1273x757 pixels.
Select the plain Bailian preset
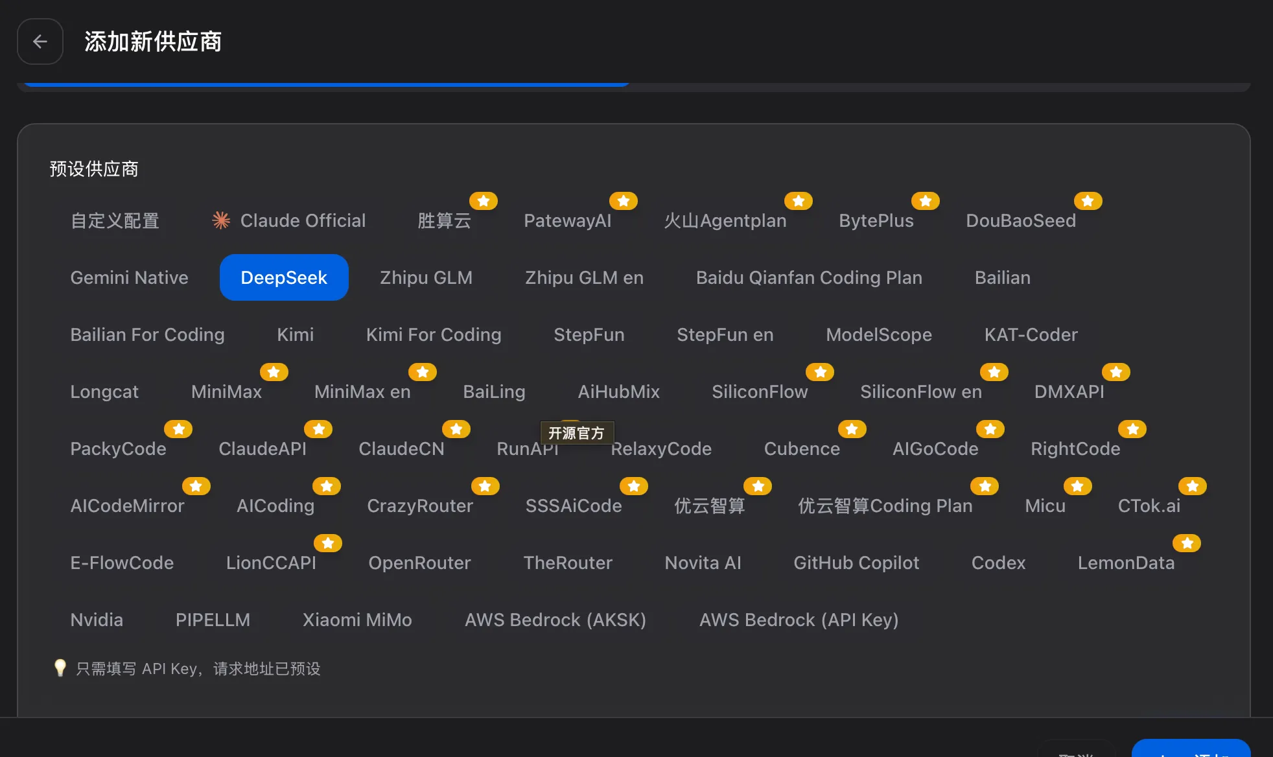point(1003,277)
